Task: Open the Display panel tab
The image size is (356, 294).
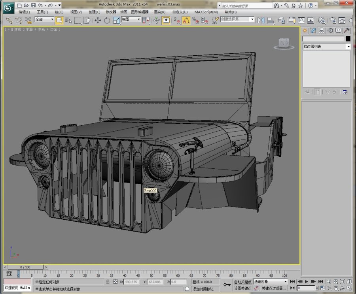Action: [339, 30]
